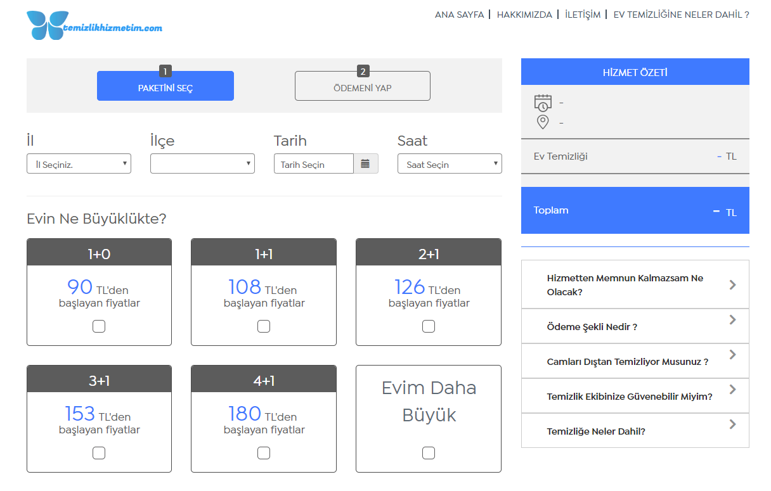
Task: Click the 1+0 package header
Action: [99, 253]
